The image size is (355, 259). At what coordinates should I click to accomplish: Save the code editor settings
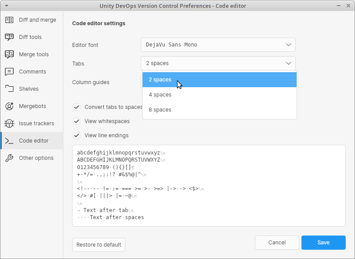coord(323,243)
